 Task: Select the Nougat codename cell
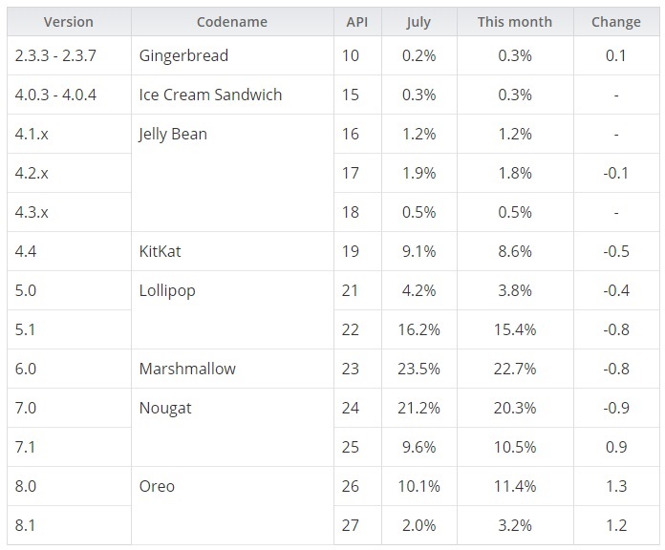pos(165,408)
